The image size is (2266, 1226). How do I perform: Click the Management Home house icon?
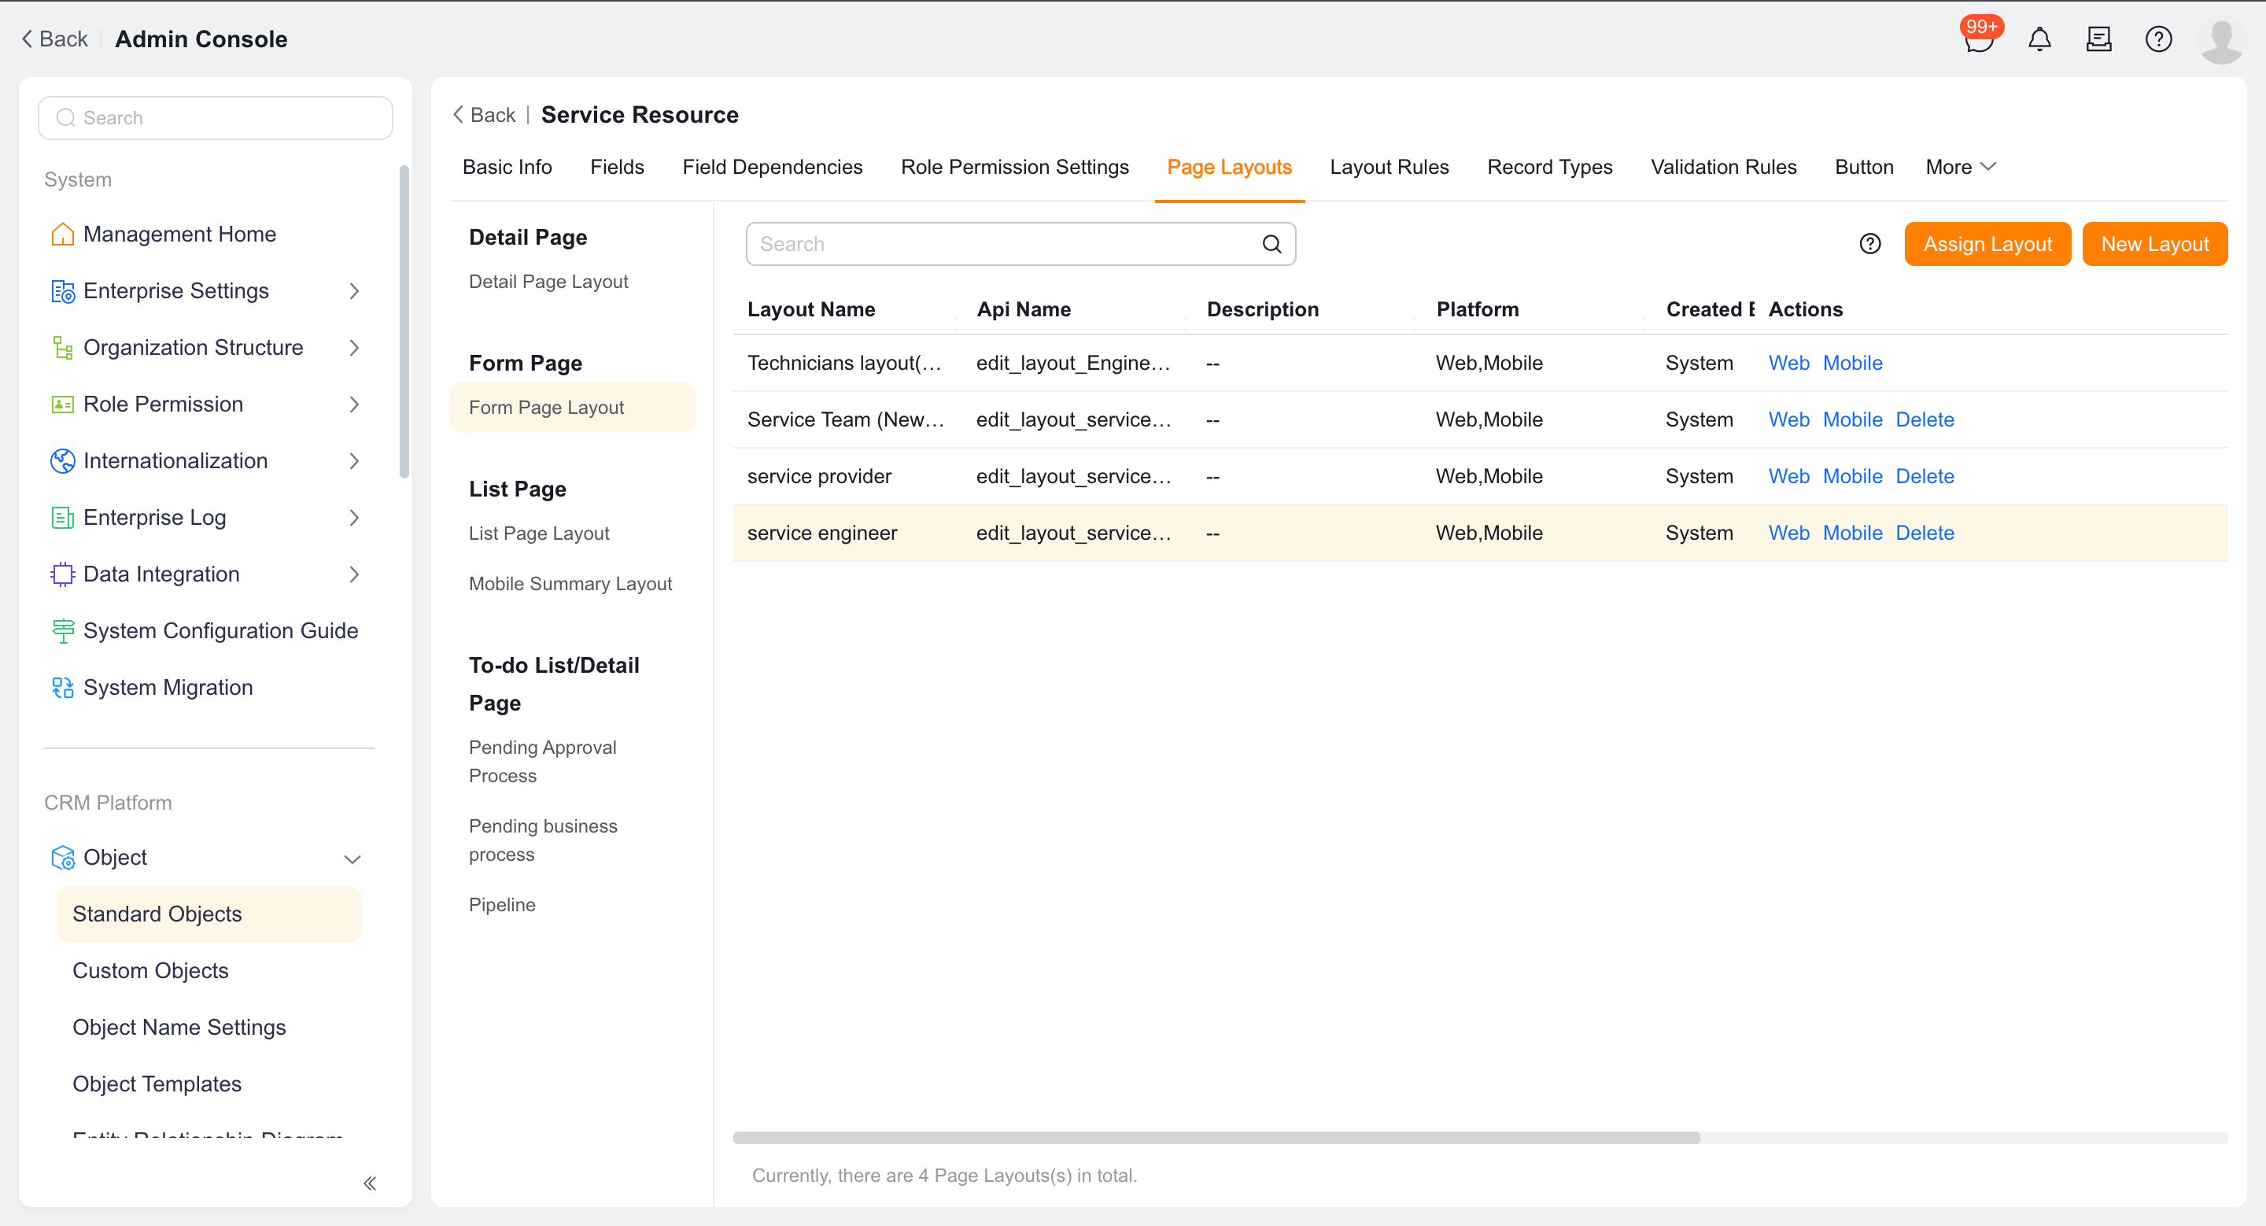coord(62,234)
